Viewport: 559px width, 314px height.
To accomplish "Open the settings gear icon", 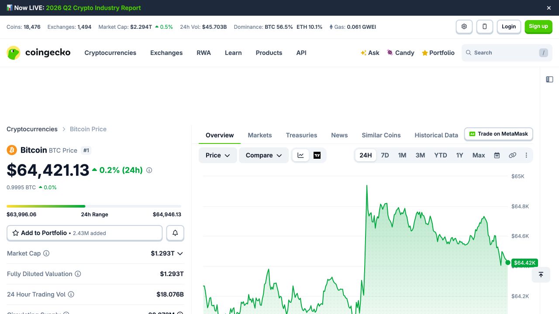I will [464, 27].
